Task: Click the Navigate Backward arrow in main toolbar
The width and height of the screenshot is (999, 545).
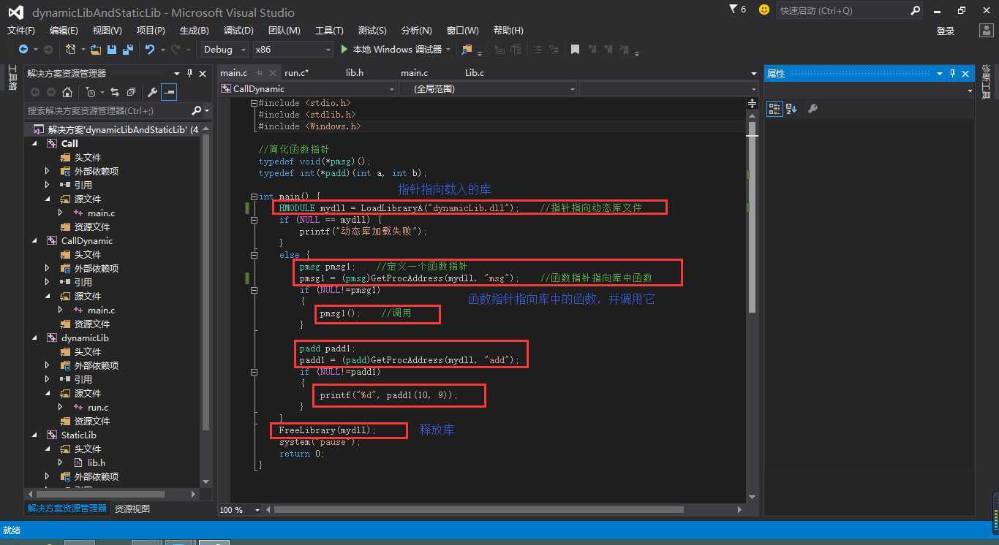Action: coord(23,49)
